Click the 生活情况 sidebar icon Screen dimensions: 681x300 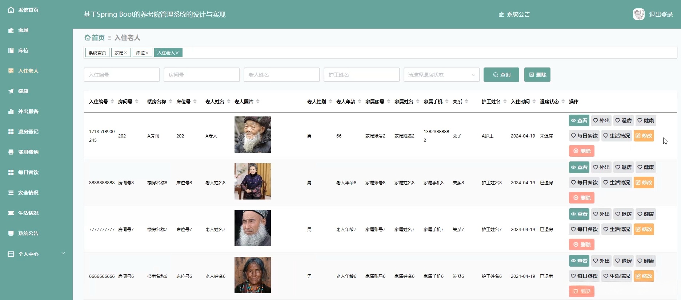(x=11, y=213)
